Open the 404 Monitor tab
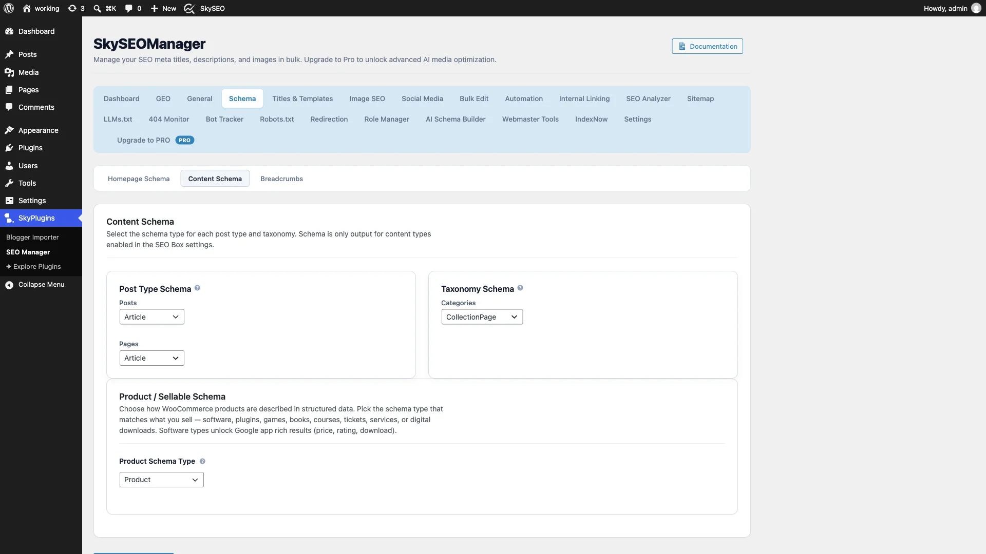Image resolution: width=986 pixels, height=554 pixels. pos(169,119)
